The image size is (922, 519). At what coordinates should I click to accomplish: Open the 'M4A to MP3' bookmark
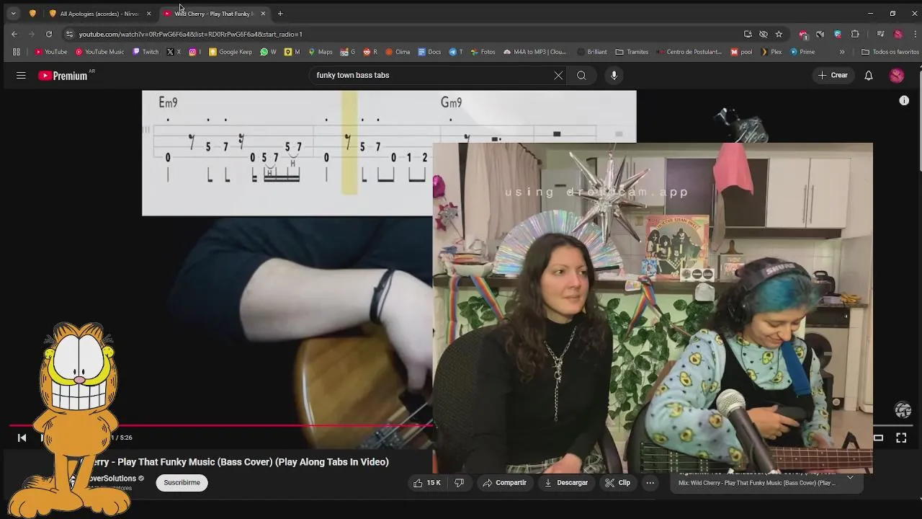(534, 52)
